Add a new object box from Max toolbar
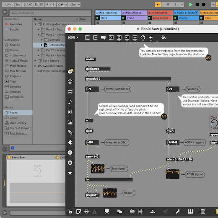 point(87,38)
